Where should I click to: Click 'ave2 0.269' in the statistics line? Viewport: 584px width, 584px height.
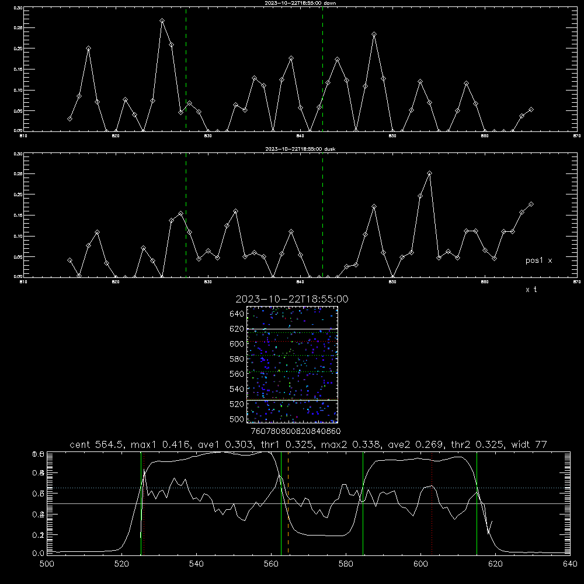[415, 444]
